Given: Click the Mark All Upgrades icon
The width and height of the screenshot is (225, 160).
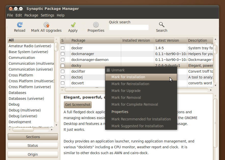Looking at the screenshot, I should click(x=46, y=25).
